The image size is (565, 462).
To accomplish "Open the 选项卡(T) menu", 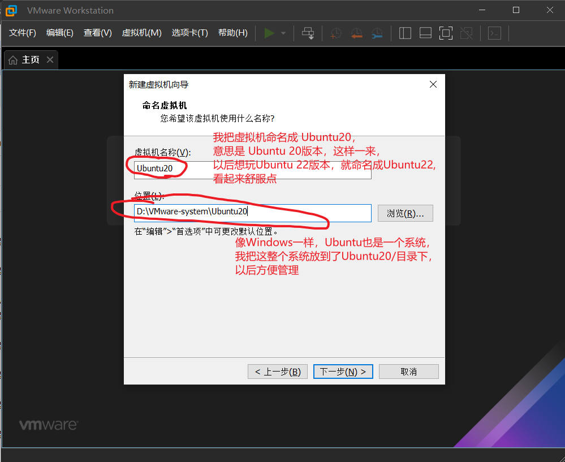I will point(190,33).
